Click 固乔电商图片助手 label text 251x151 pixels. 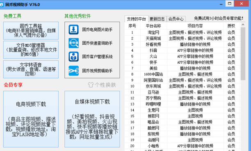[x=97, y=30]
